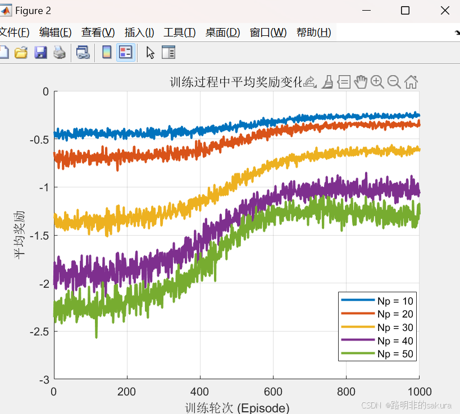This screenshot has width=460, height=414.
Task: Open the Property Inspector icon
Action: (168, 53)
